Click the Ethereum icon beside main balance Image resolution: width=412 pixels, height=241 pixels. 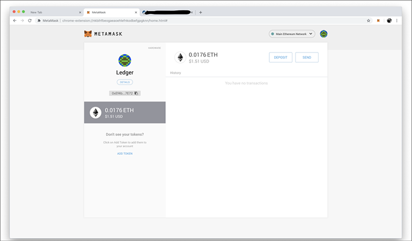[x=180, y=57]
